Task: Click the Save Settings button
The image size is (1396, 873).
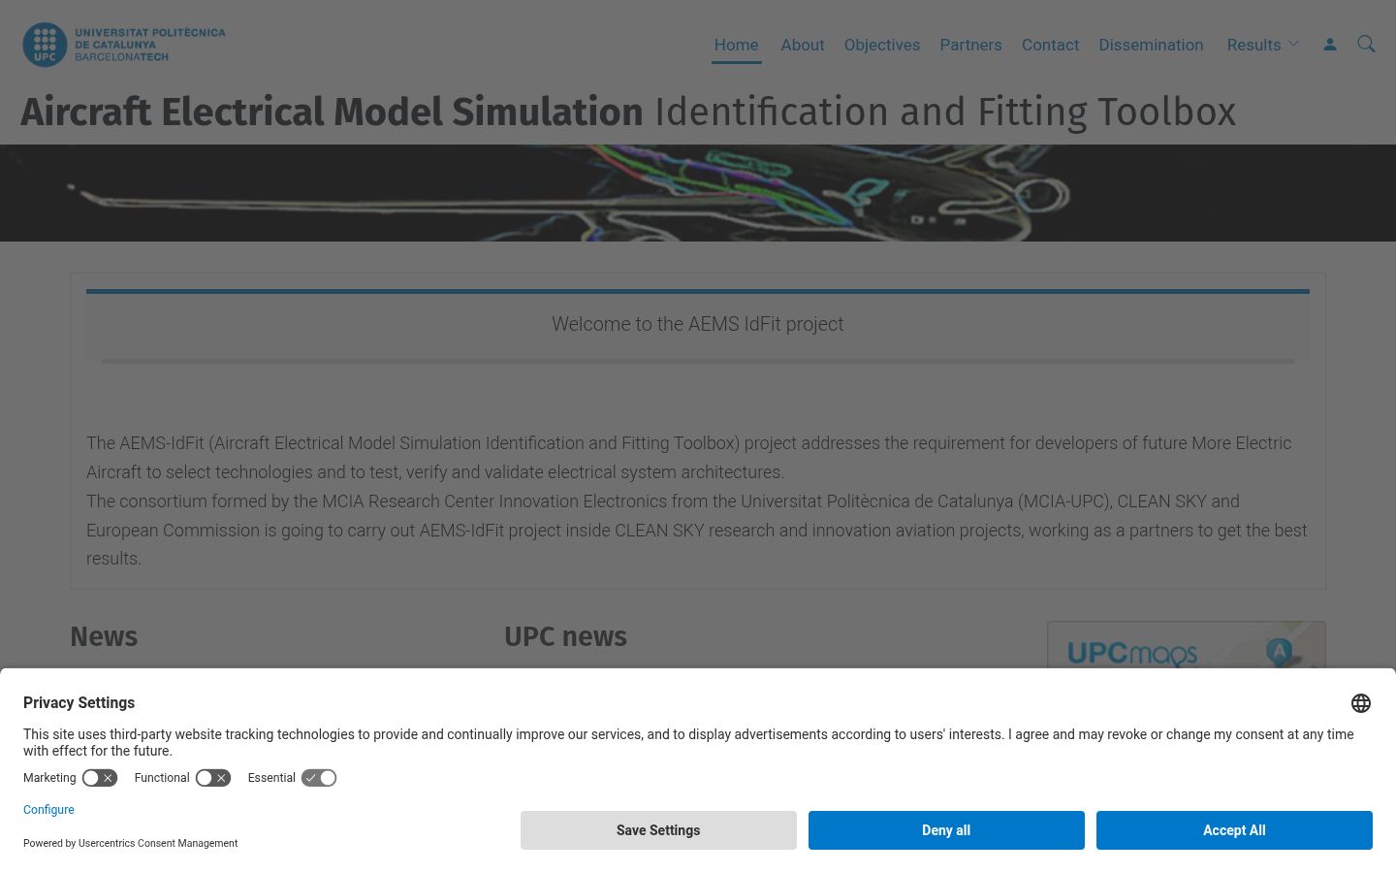Action: pyautogui.click(x=658, y=830)
